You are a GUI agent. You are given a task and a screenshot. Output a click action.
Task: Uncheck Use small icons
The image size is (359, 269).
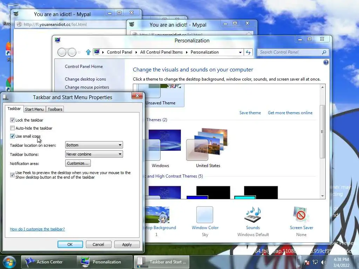click(x=12, y=136)
